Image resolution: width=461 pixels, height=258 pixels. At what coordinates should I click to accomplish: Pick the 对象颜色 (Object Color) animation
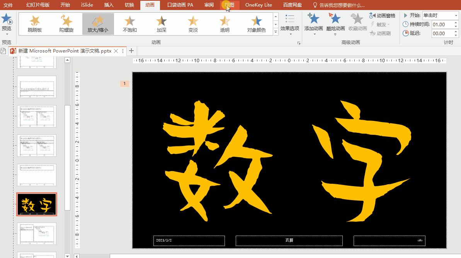click(x=256, y=24)
